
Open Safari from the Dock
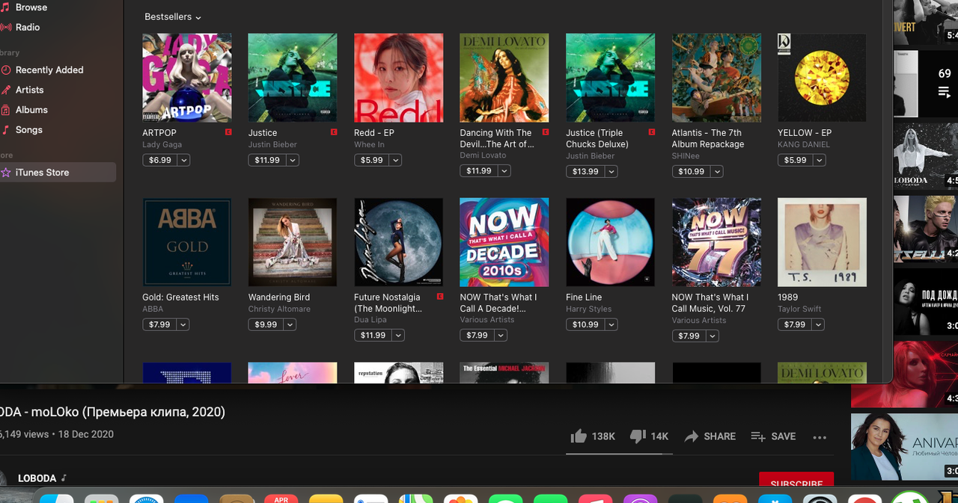point(146,499)
